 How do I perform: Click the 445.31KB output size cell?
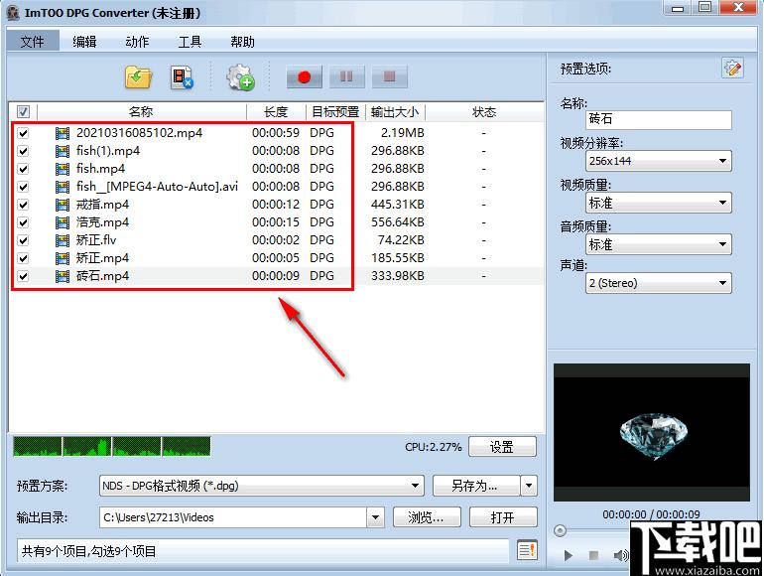pos(398,205)
